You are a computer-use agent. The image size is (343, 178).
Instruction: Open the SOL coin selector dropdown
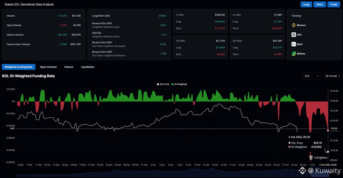point(312,76)
